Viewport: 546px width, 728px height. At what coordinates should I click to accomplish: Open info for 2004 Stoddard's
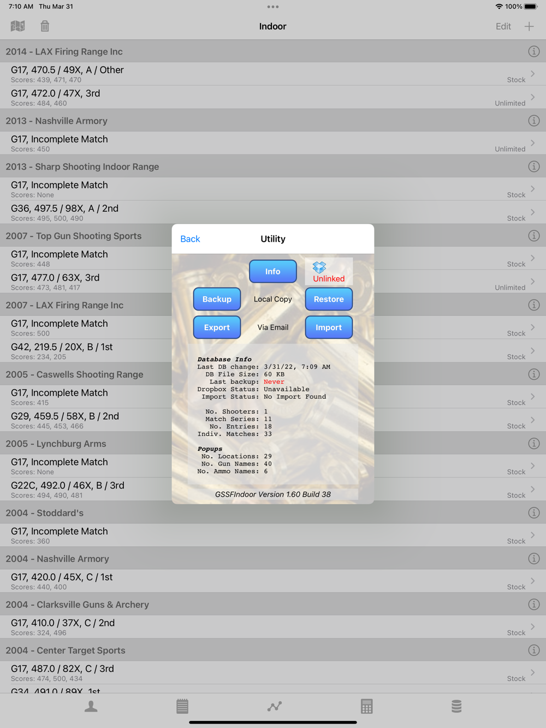tap(534, 513)
